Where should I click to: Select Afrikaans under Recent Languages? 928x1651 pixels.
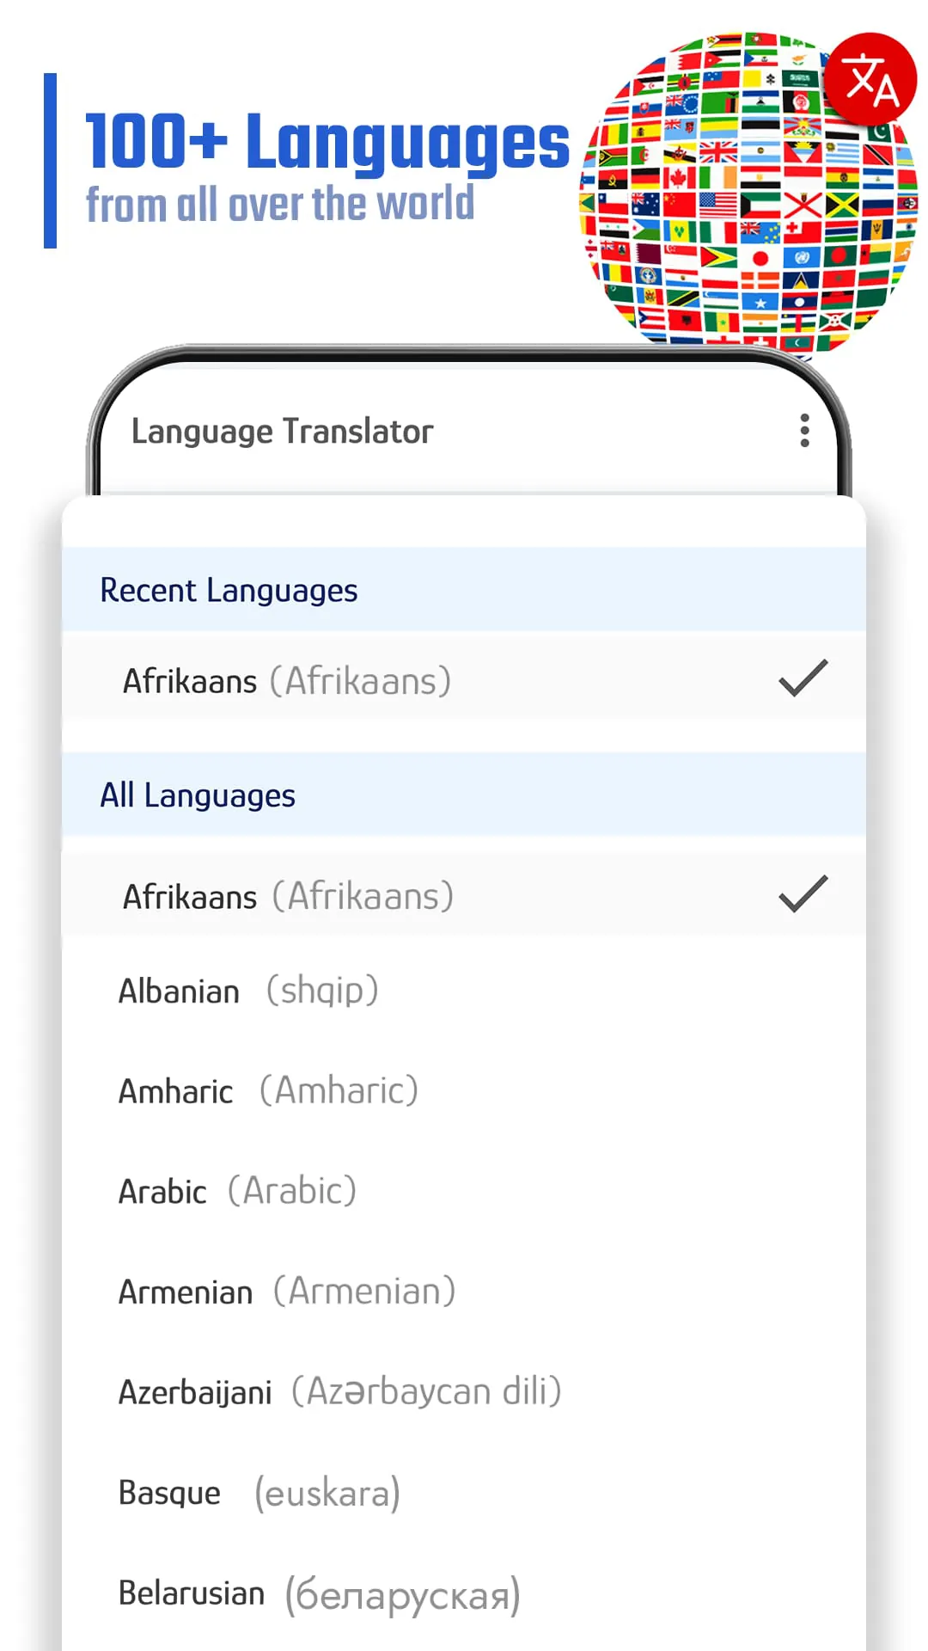click(x=286, y=680)
